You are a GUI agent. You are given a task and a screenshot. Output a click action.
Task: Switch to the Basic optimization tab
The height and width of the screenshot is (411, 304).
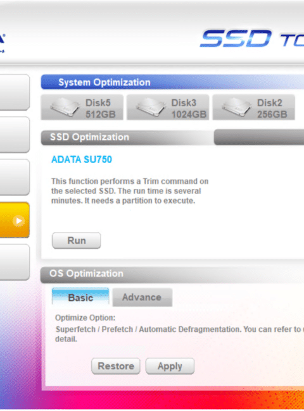tap(80, 298)
